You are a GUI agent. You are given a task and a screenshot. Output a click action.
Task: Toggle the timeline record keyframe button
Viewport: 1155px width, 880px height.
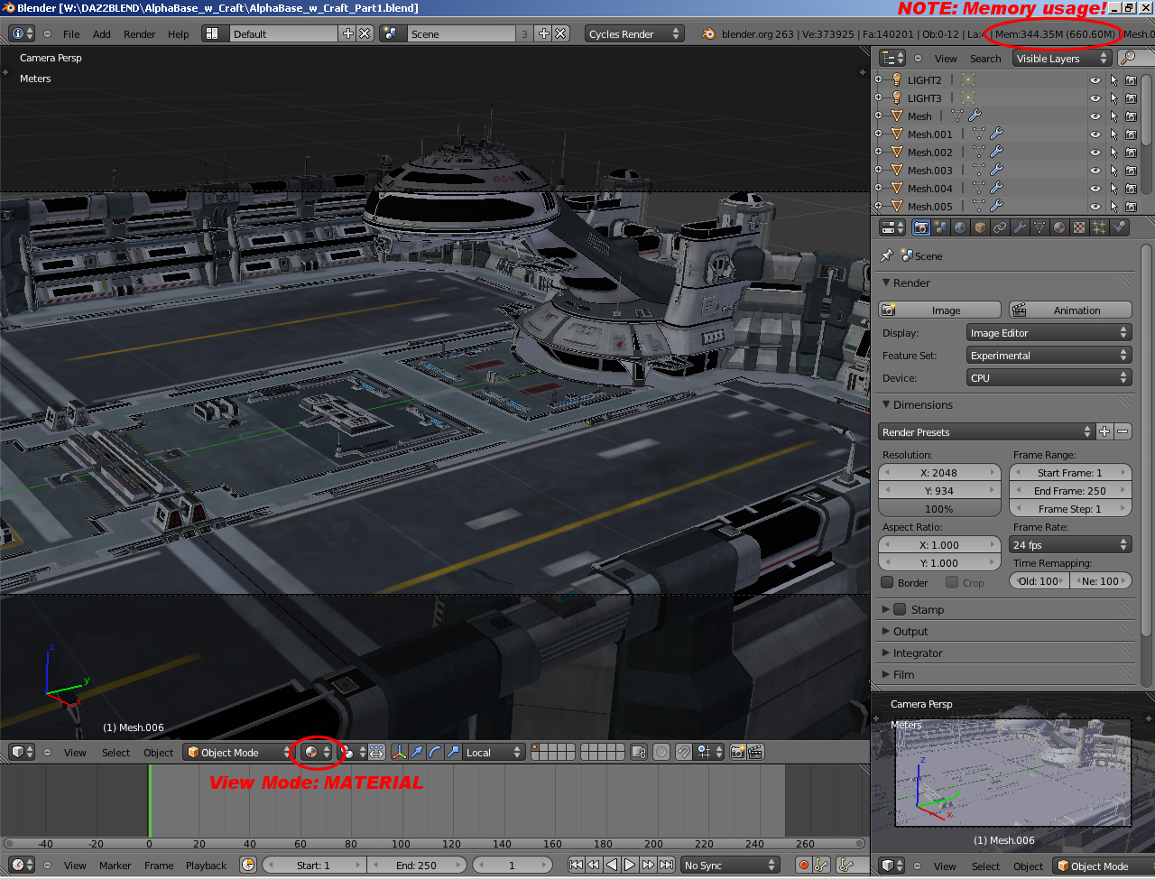point(803,865)
